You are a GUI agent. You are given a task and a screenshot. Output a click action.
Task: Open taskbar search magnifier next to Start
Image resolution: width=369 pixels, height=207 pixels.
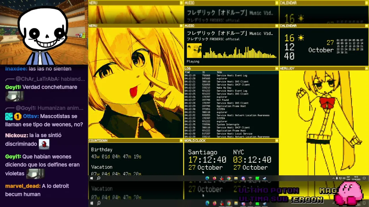[x=99, y=178]
